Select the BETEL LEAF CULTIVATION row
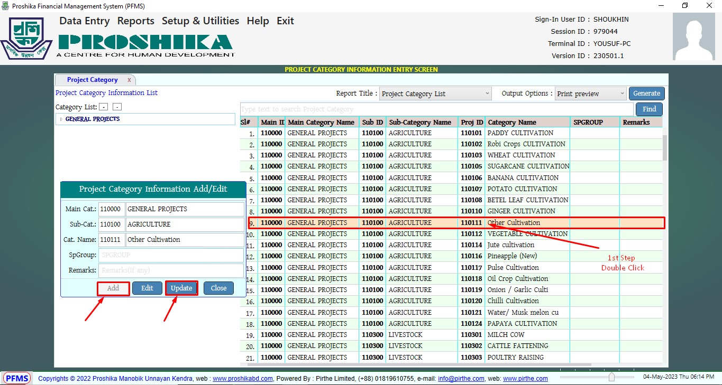 tap(452, 200)
